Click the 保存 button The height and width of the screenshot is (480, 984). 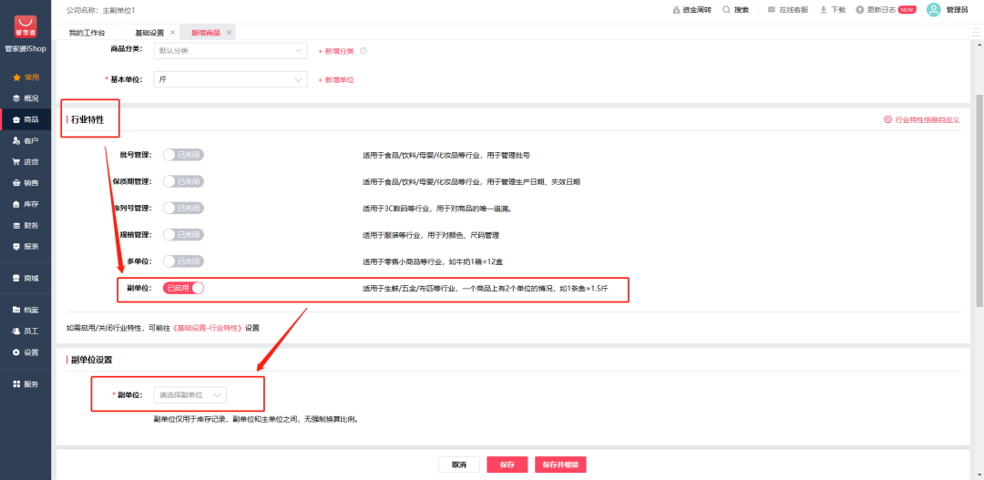pos(507,465)
